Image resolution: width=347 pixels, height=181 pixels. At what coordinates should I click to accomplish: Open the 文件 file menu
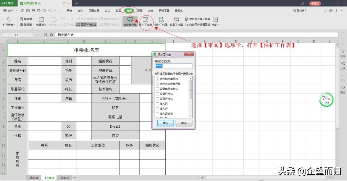click(x=10, y=11)
